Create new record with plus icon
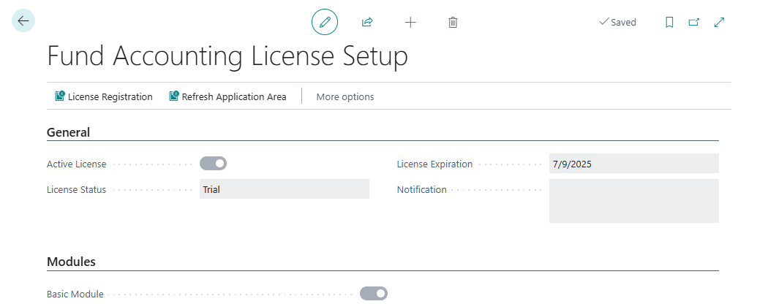768x304 pixels. point(410,22)
